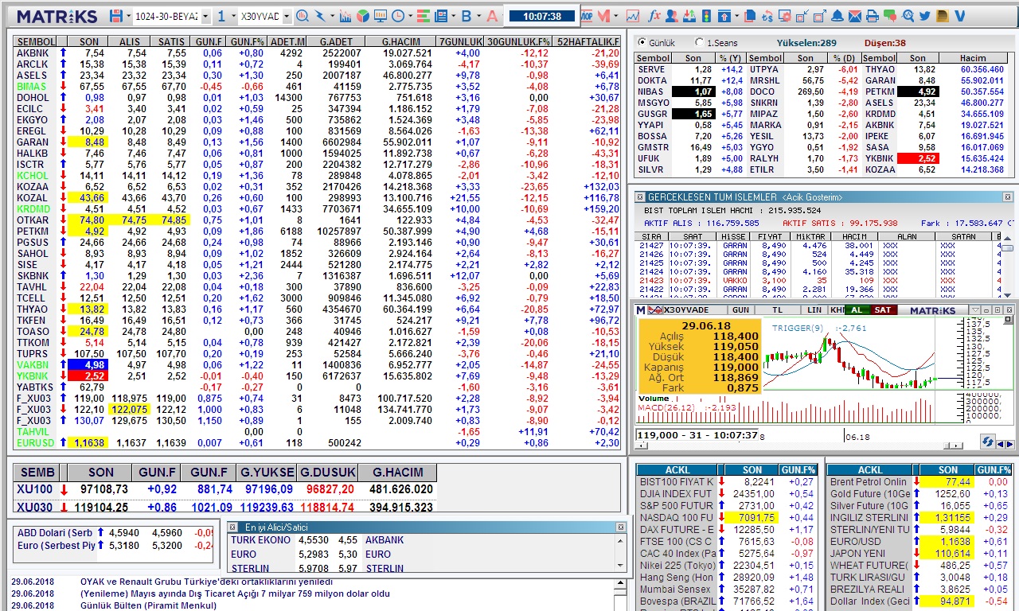This screenshot has height=611, width=1019.
Task: Open the fx formula icon
Action: (654, 16)
